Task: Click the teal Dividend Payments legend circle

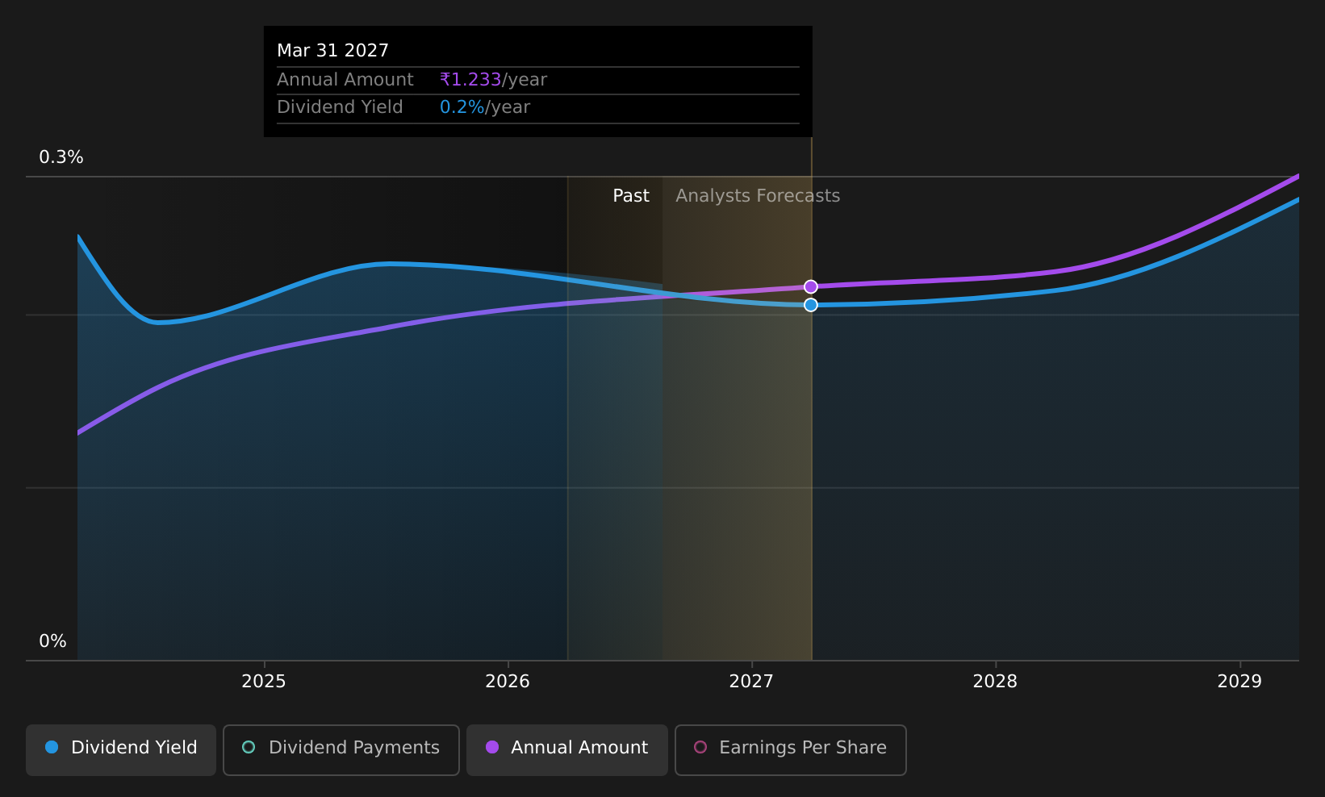Action: (249, 747)
